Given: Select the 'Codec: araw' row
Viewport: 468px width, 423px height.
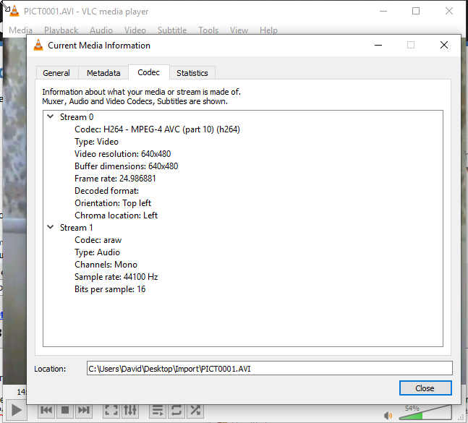Looking at the screenshot, I should pyautogui.click(x=98, y=240).
